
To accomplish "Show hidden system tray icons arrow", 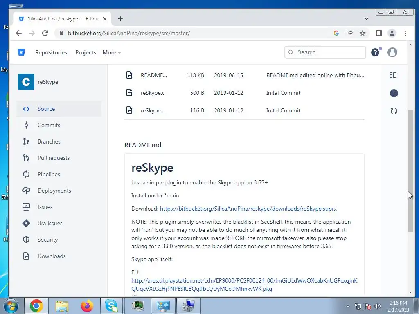I will tap(348, 306).
